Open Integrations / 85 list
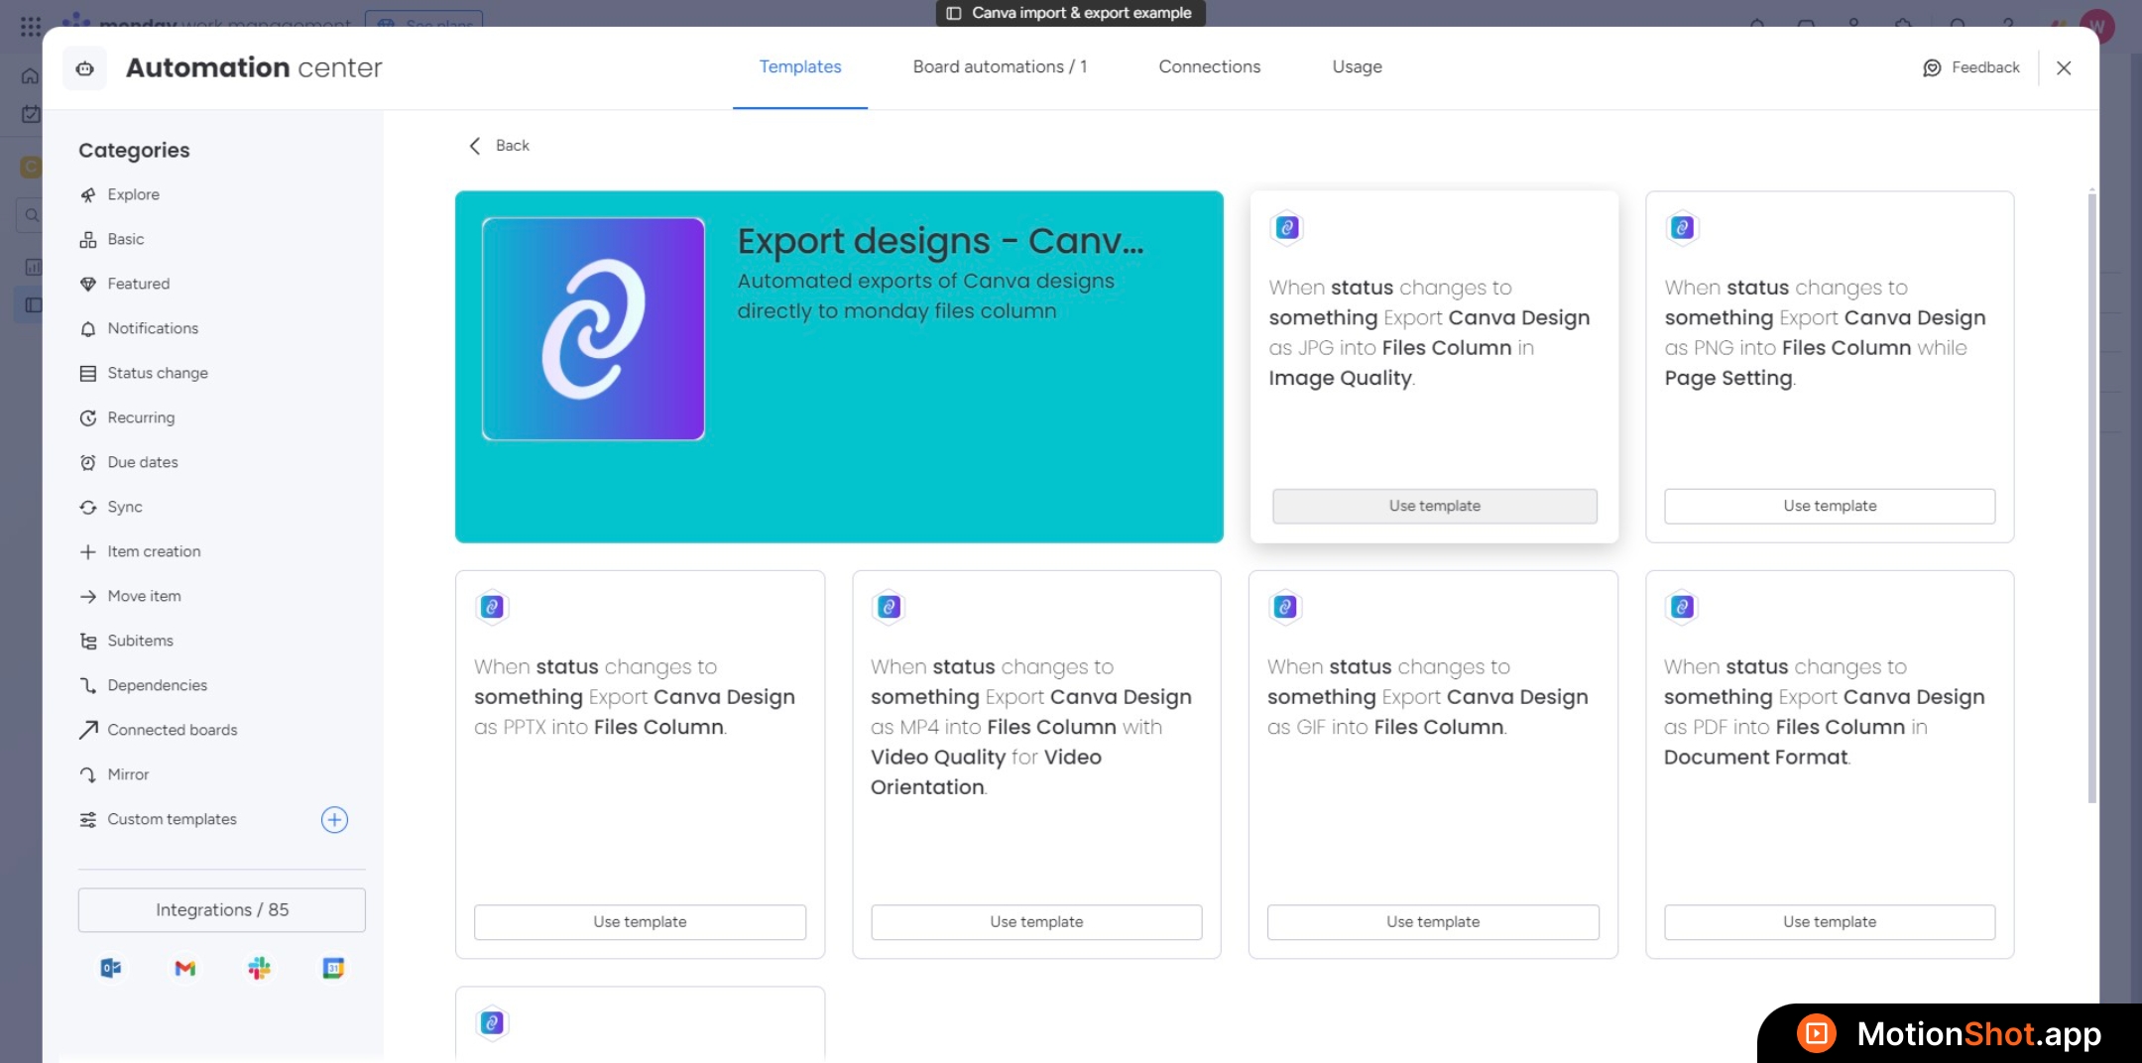The image size is (2142, 1063). [222, 909]
